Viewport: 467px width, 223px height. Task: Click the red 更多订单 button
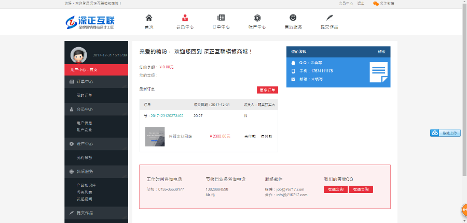click(x=267, y=90)
